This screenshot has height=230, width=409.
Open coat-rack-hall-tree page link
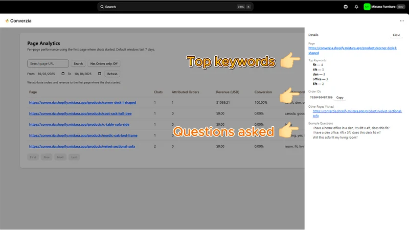click(x=80, y=113)
